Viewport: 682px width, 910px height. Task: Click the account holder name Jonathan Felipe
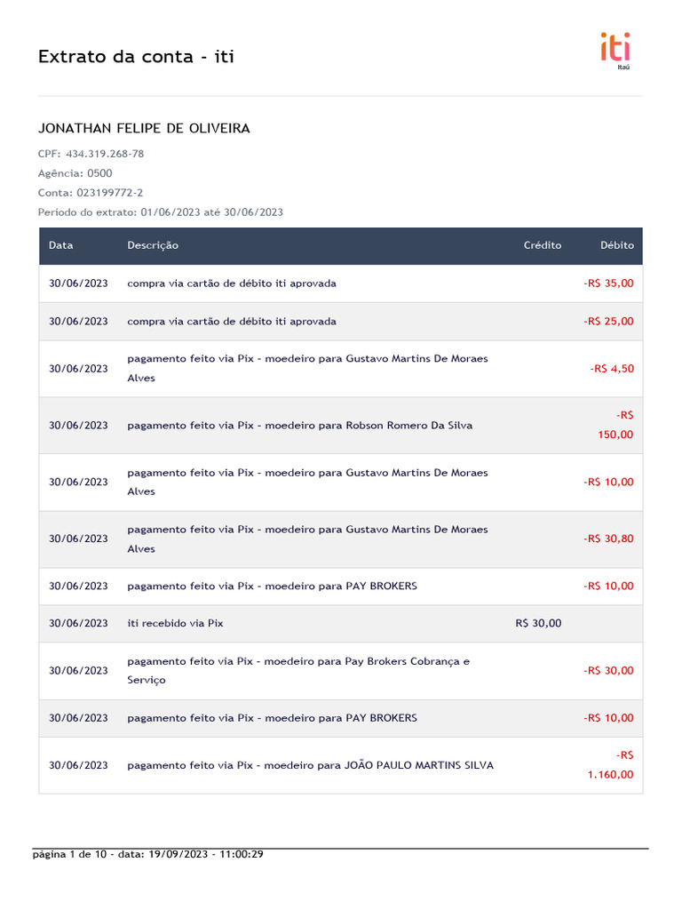point(144,129)
